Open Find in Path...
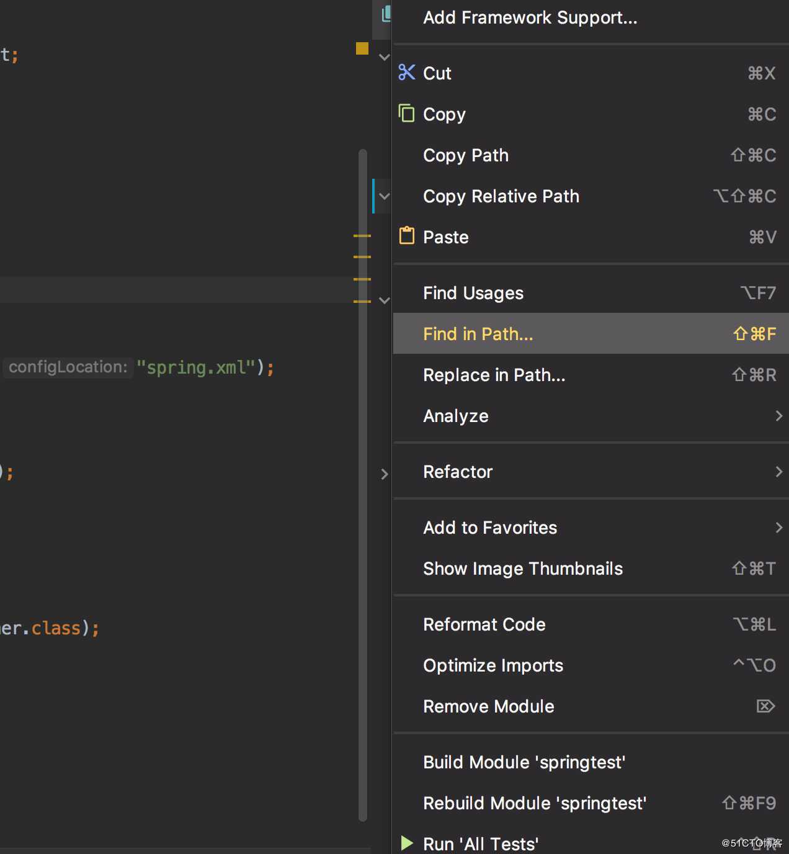 (591, 334)
